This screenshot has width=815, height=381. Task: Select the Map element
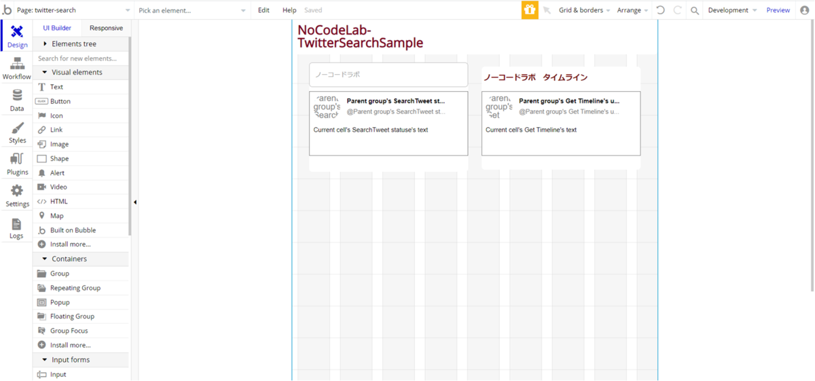pos(80,215)
